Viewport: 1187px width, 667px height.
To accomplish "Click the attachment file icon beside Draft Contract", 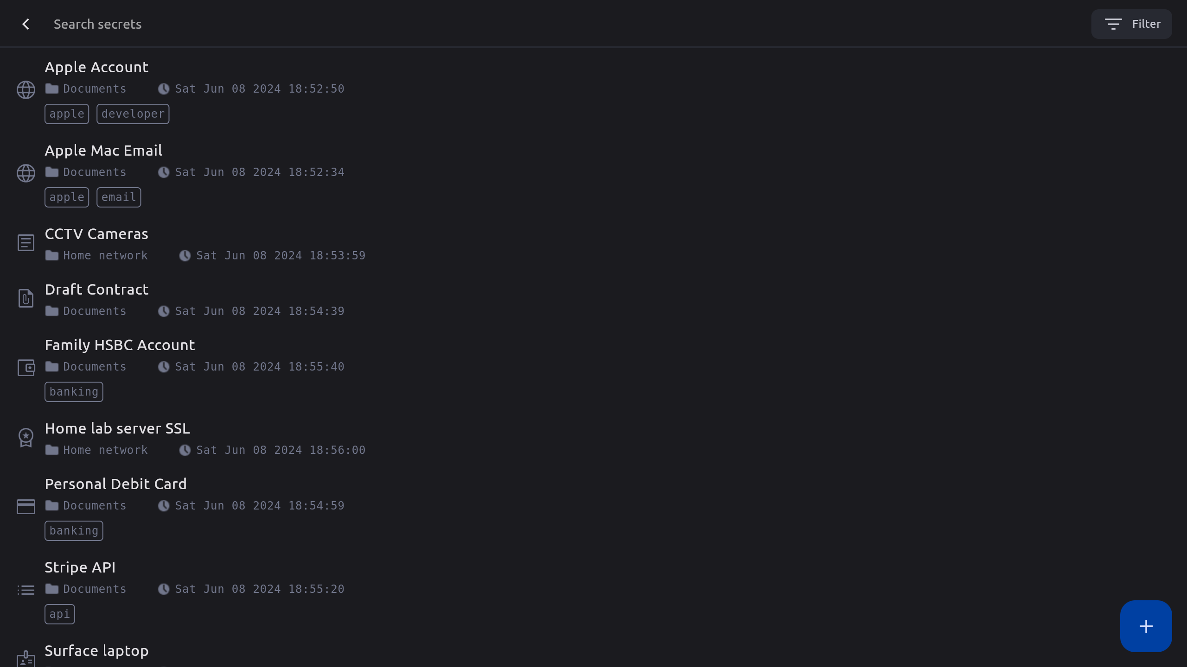I will click(x=26, y=298).
